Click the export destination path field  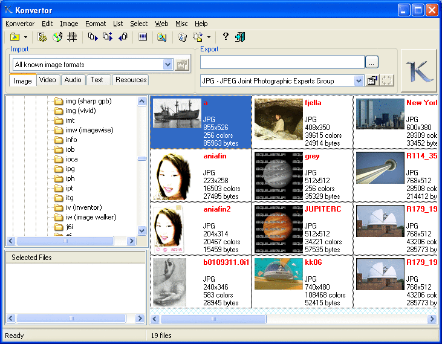[282, 62]
